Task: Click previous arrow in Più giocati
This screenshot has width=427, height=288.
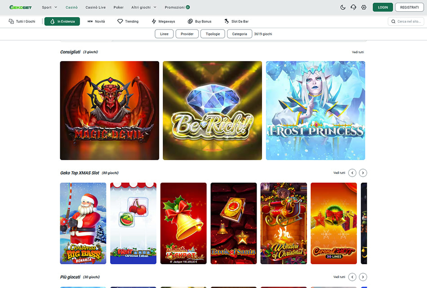Action: [352, 277]
